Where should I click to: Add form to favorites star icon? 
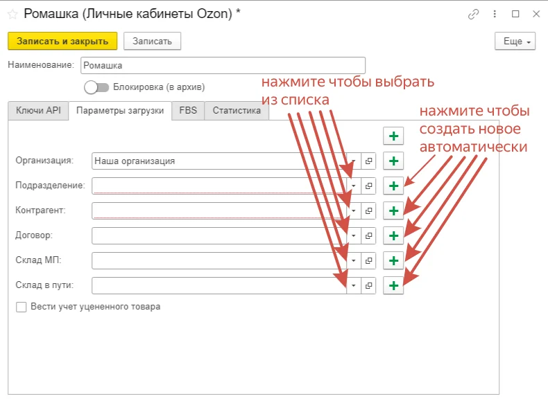pos(12,14)
